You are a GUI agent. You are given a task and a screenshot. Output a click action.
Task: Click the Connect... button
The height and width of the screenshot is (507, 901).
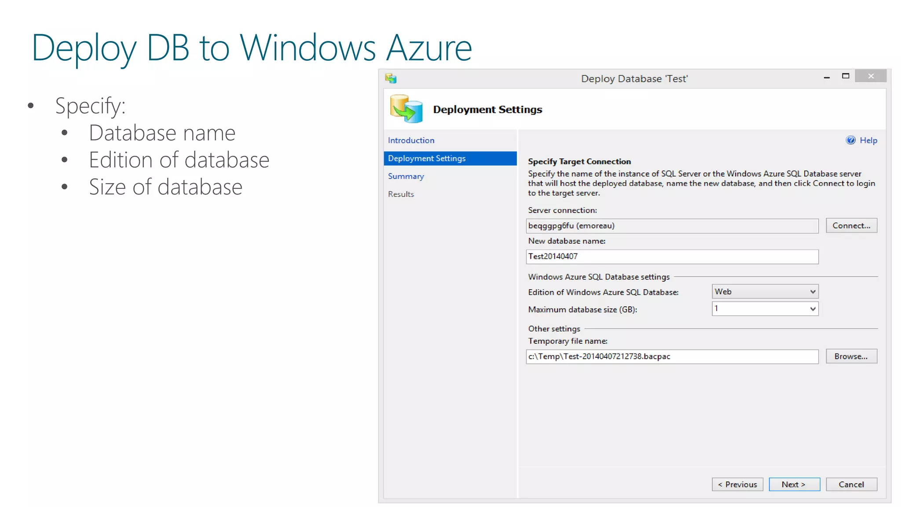(851, 226)
